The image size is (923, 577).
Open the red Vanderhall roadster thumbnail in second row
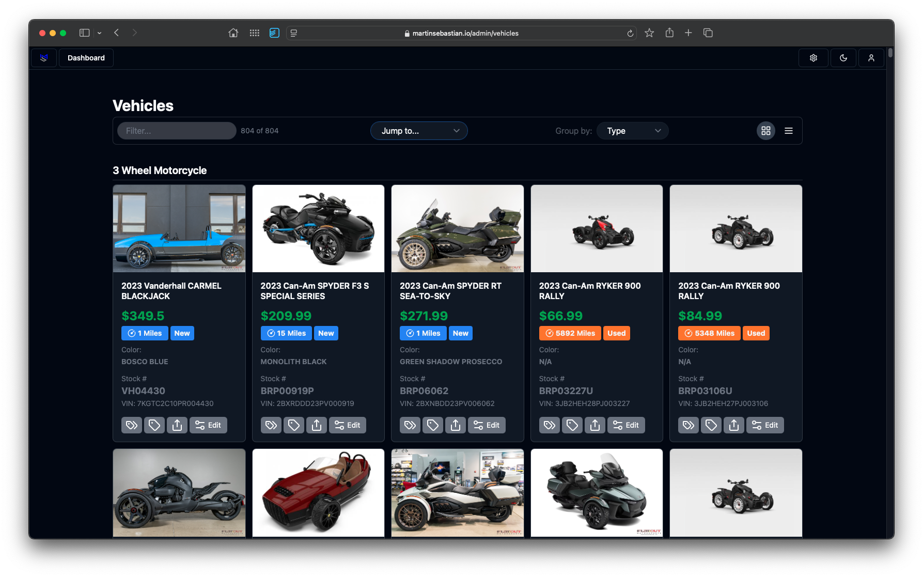[x=318, y=493]
